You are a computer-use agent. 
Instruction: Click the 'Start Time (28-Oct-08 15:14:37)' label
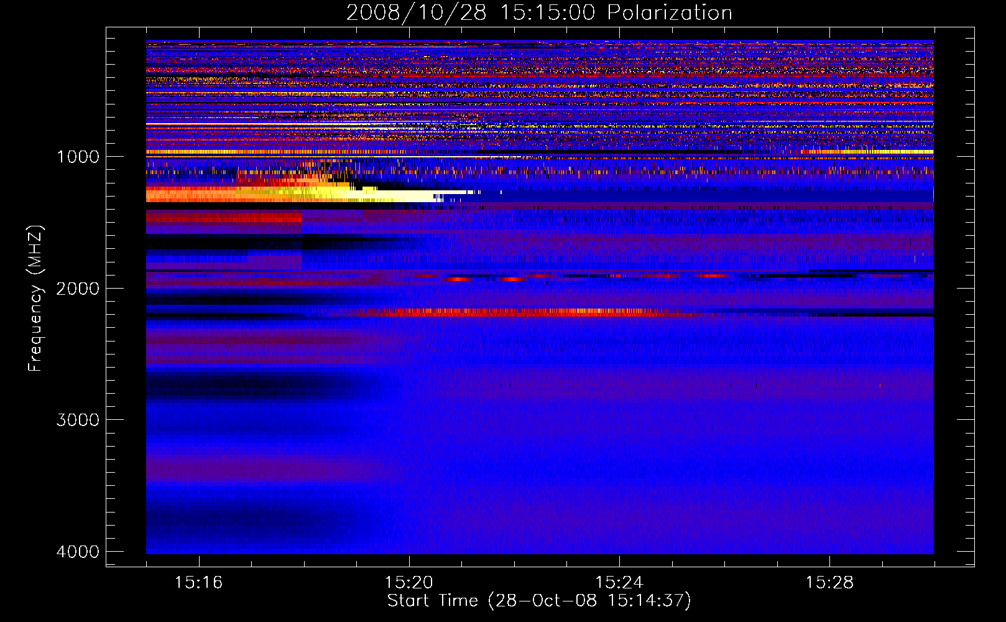539,601
